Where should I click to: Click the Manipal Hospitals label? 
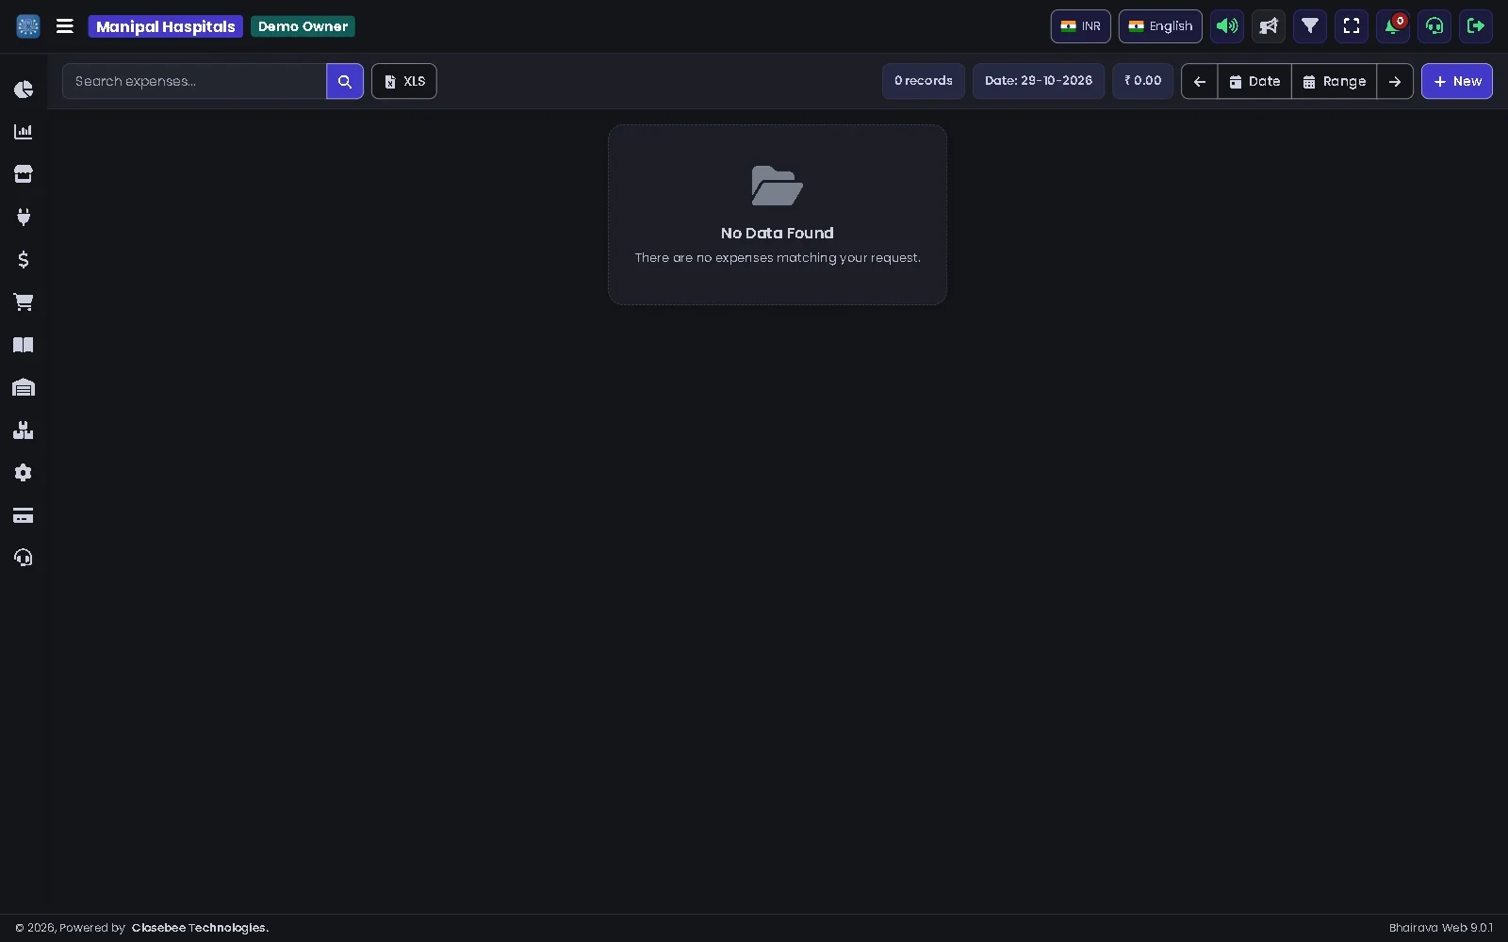pos(166,26)
